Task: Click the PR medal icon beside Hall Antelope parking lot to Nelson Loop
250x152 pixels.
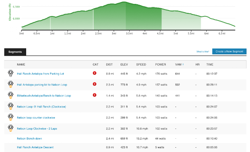Action: [11, 84]
